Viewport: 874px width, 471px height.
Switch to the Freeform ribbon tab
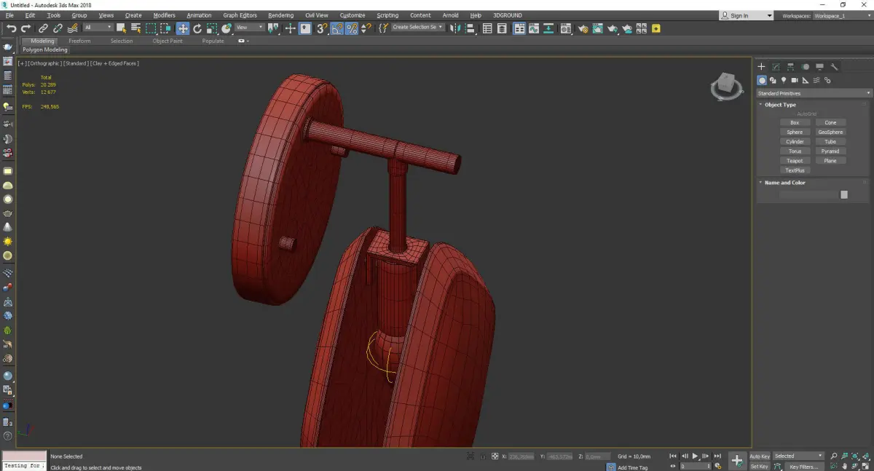[x=79, y=41]
